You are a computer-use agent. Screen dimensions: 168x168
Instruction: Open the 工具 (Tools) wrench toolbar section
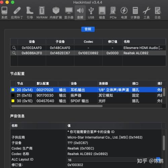tap(146, 12)
